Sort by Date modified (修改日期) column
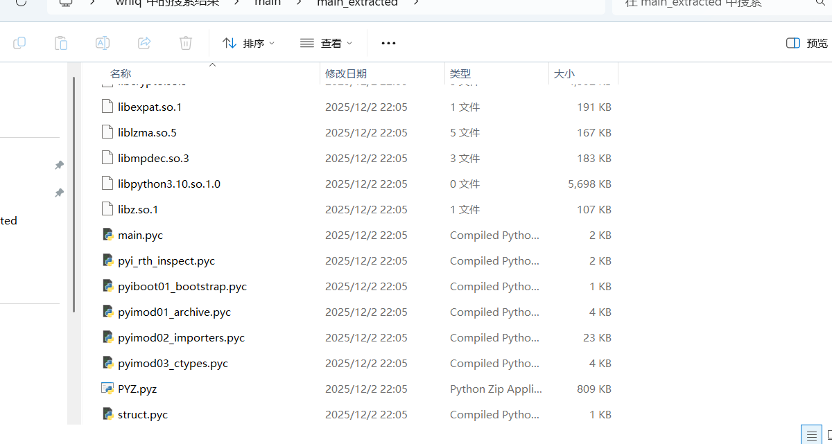Screen dimensions: 832x444 346,73
